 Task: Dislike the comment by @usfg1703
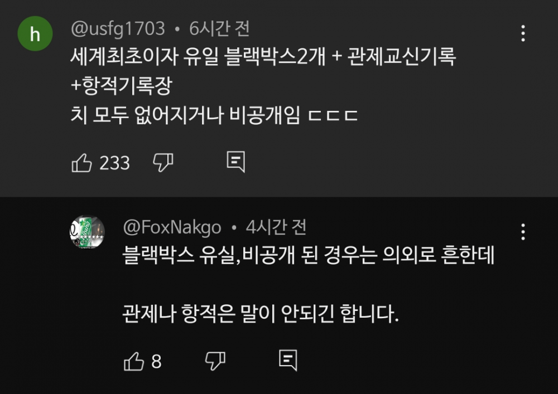(x=163, y=163)
